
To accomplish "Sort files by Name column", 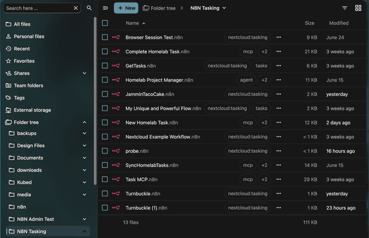I will pos(135,23).
